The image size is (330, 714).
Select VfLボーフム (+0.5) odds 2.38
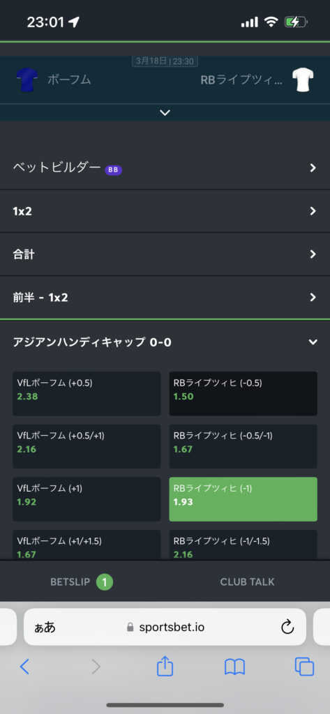coord(87,394)
